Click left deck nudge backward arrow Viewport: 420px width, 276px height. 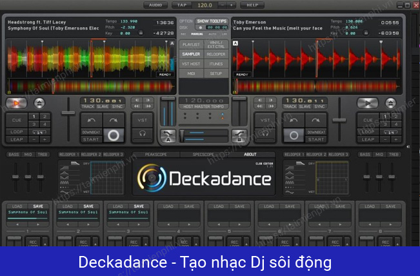click(91, 120)
